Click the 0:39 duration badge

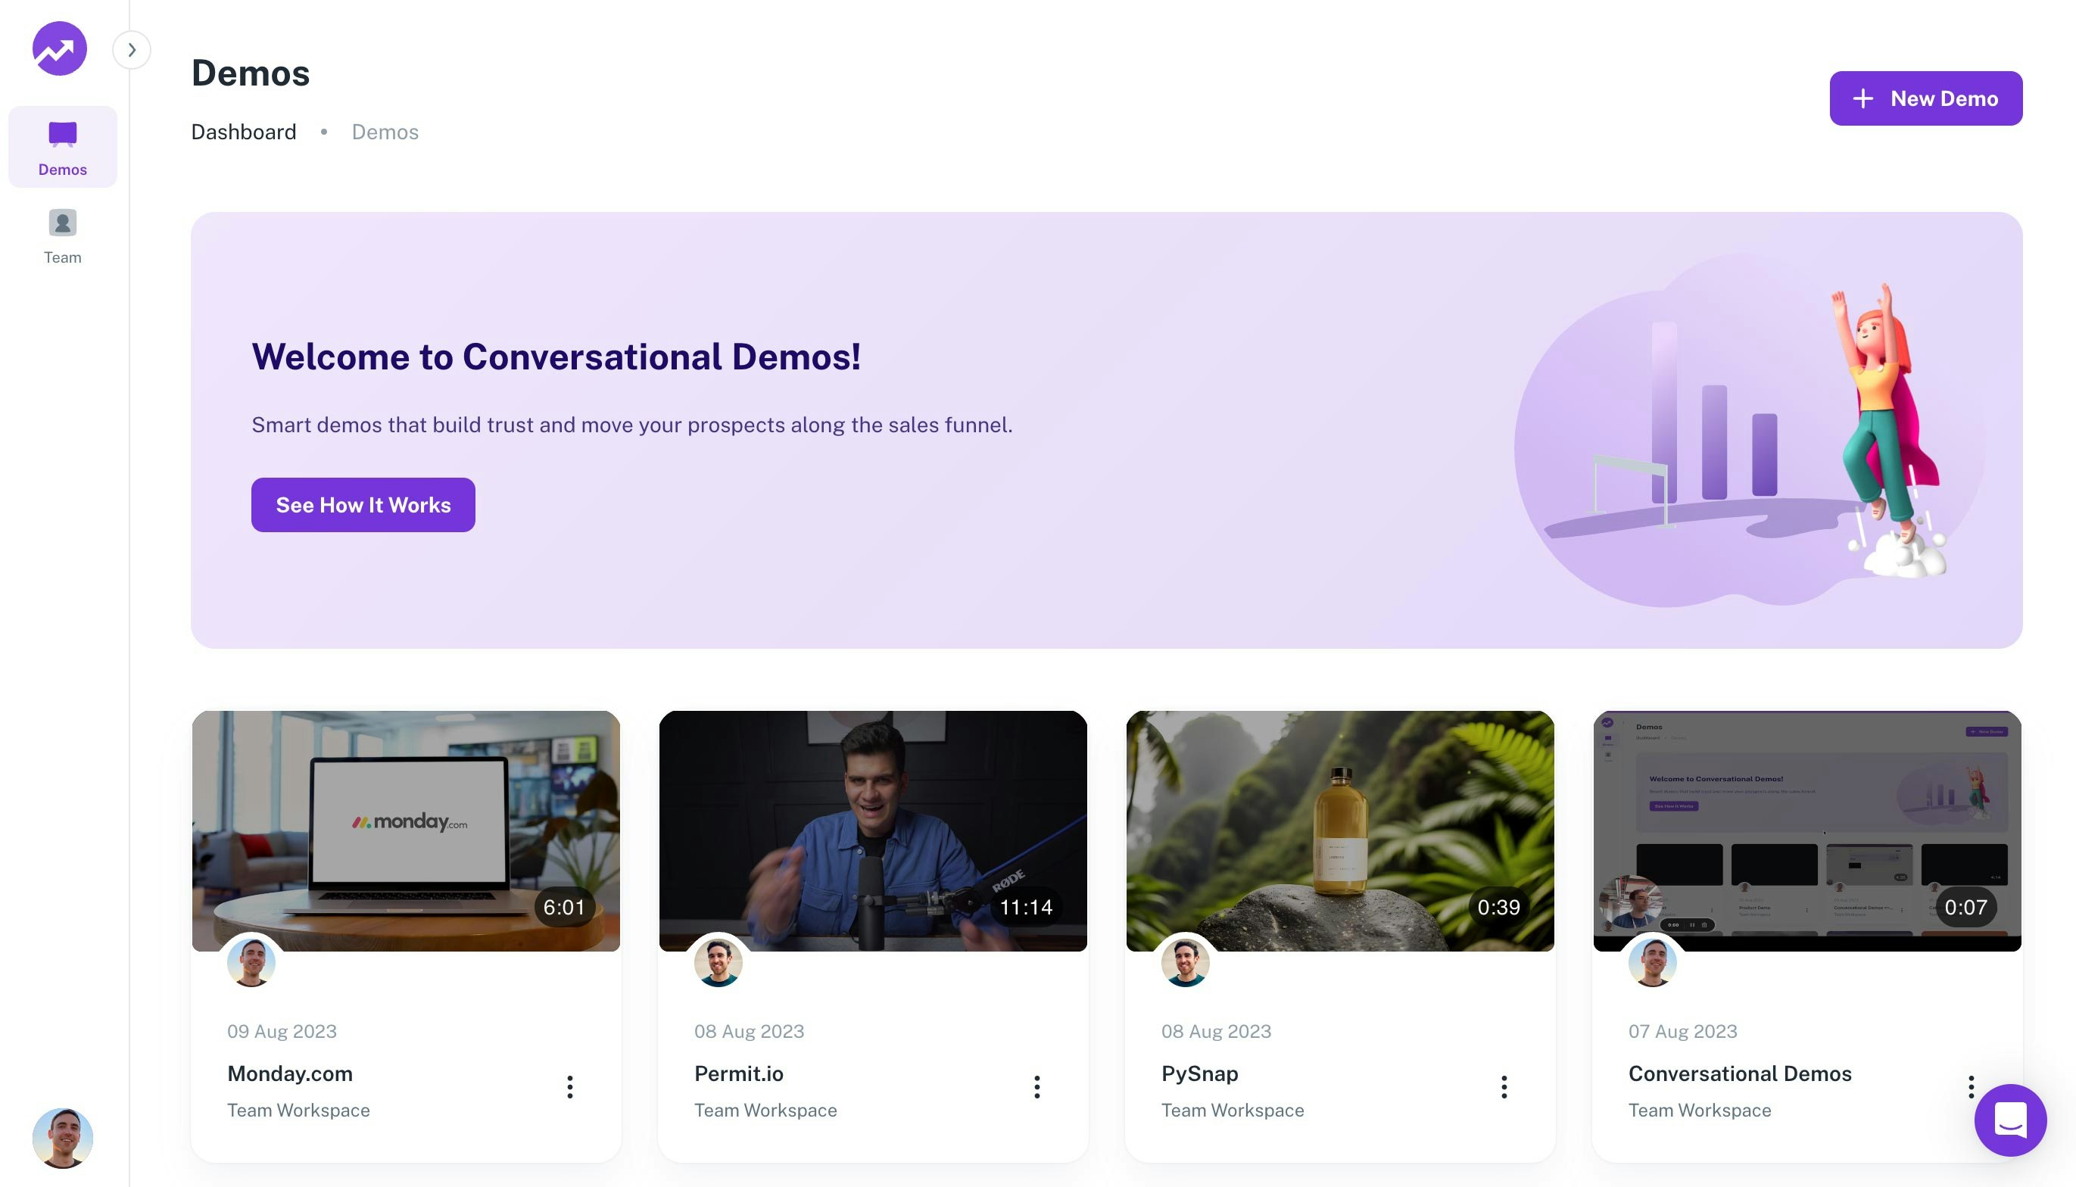(x=1499, y=908)
